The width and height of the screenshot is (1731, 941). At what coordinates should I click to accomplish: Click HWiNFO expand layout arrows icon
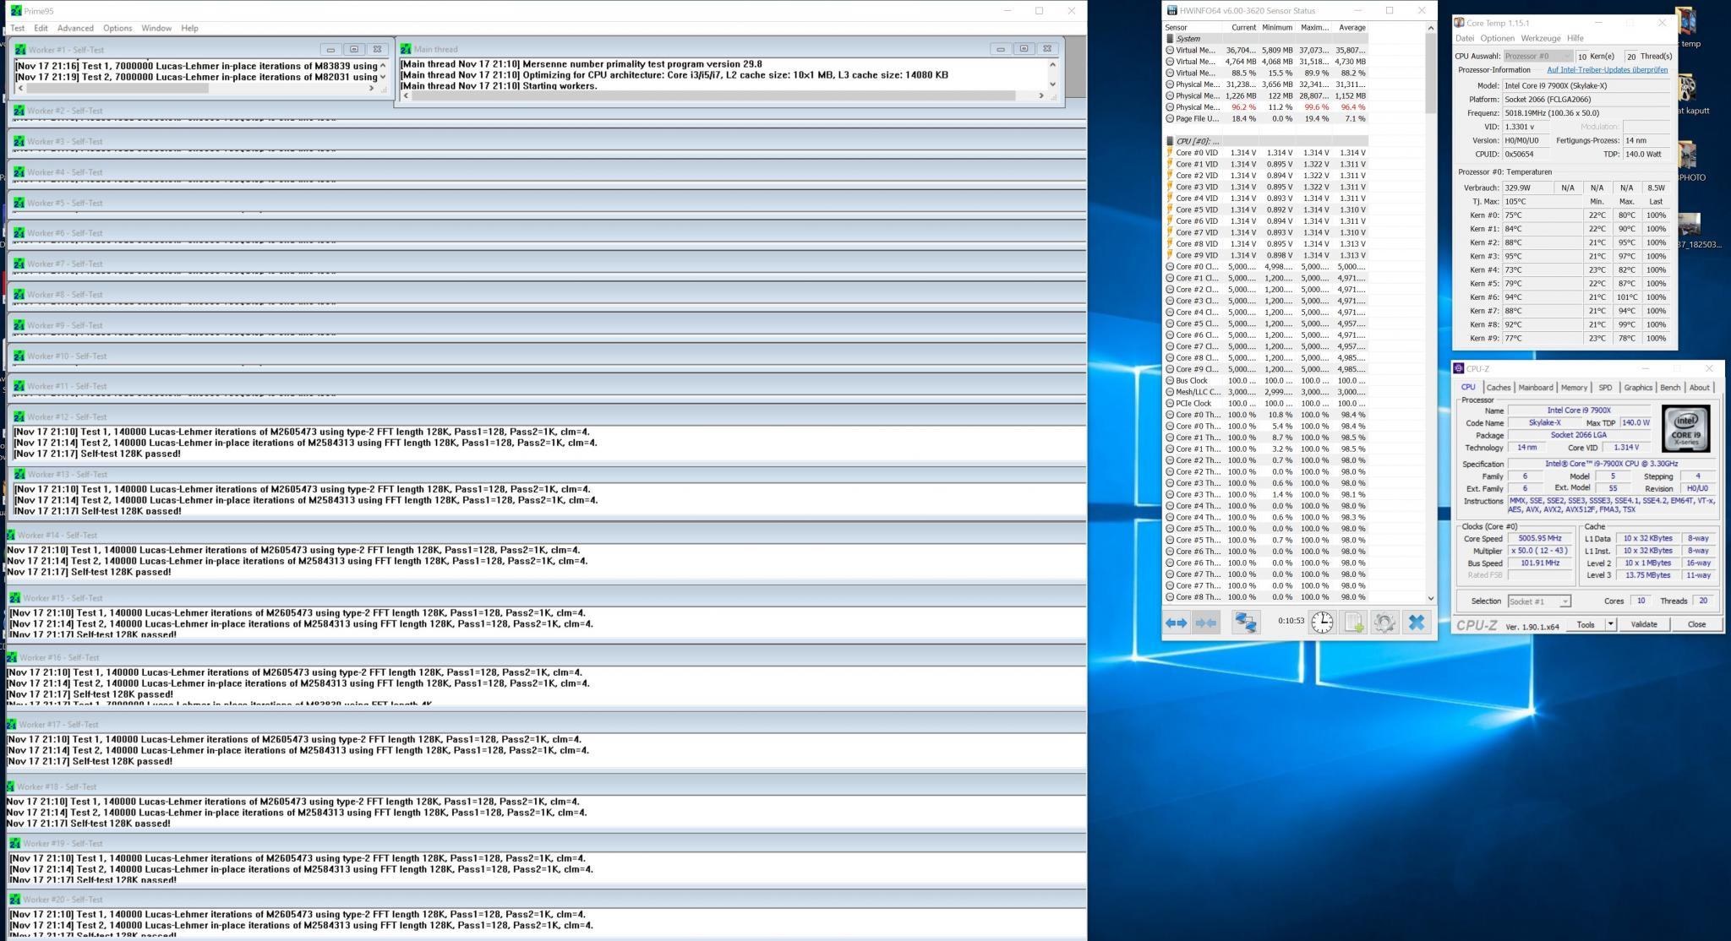[1176, 623]
